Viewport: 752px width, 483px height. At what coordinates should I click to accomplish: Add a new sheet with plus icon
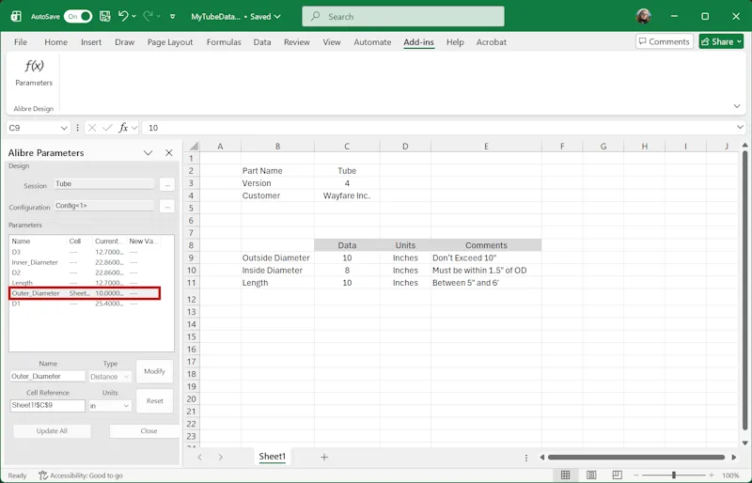pos(324,457)
